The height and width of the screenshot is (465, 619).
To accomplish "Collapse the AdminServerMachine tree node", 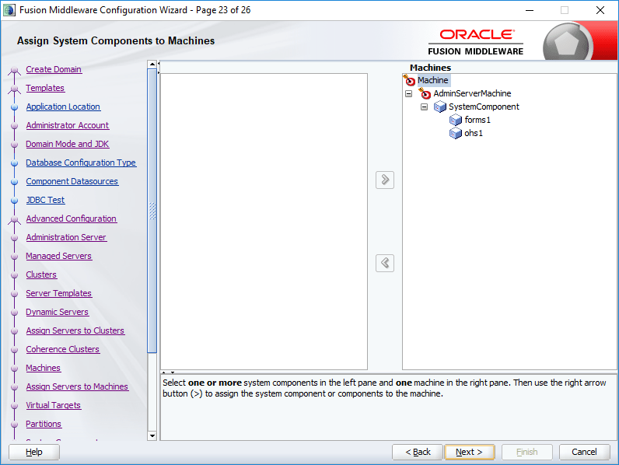I will tap(409, 93).
